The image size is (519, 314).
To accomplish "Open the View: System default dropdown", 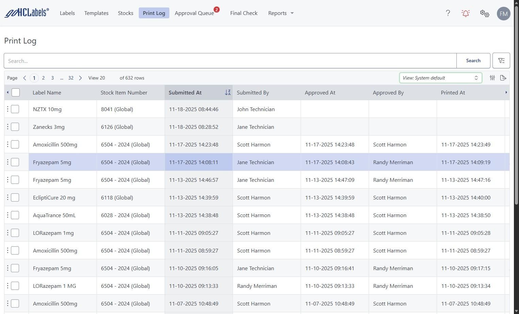I will point(440,78).
